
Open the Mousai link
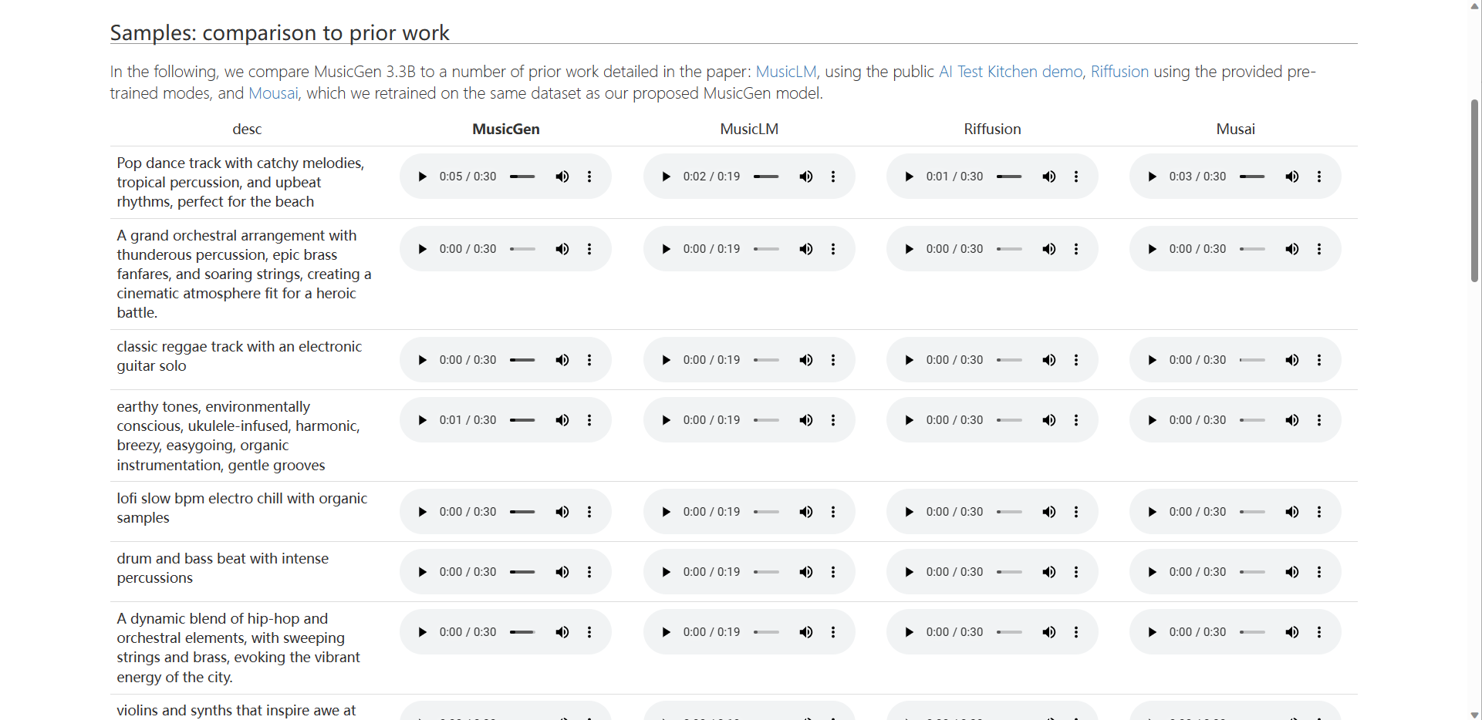click(x=273, y=93)
